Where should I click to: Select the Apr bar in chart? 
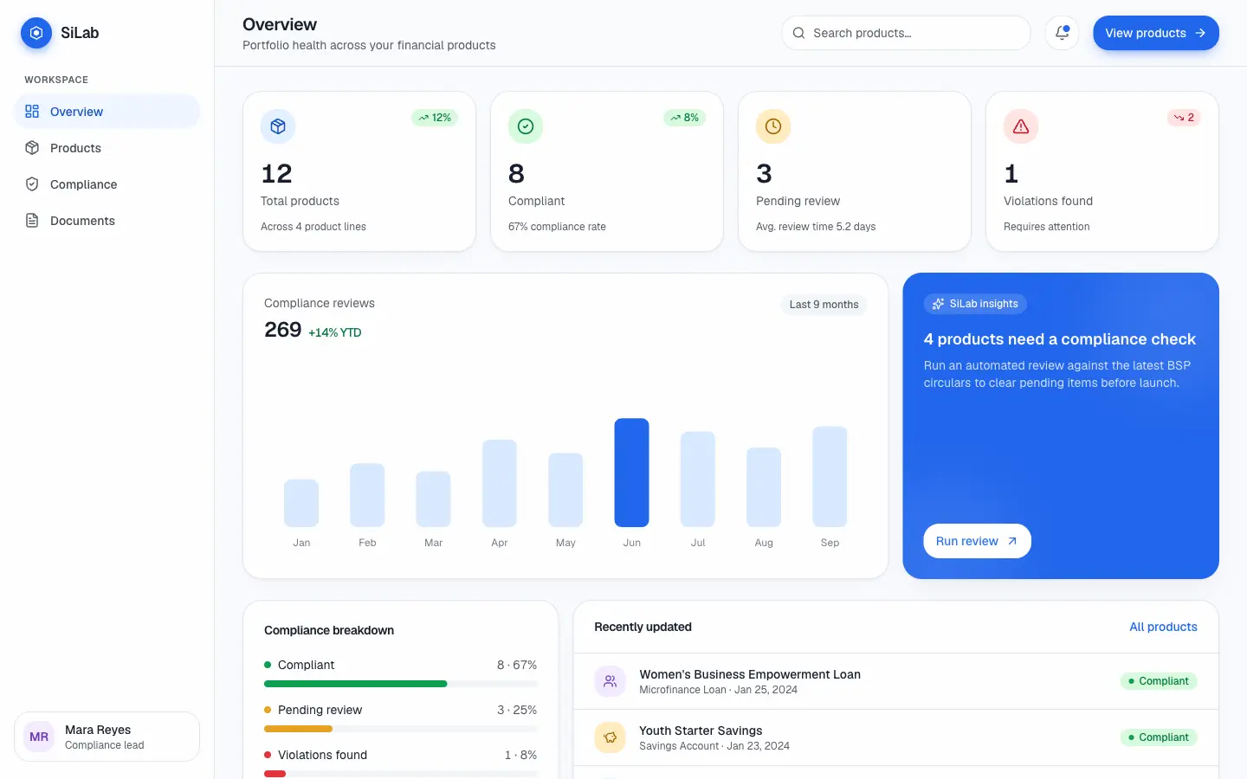tap(500, 483)
